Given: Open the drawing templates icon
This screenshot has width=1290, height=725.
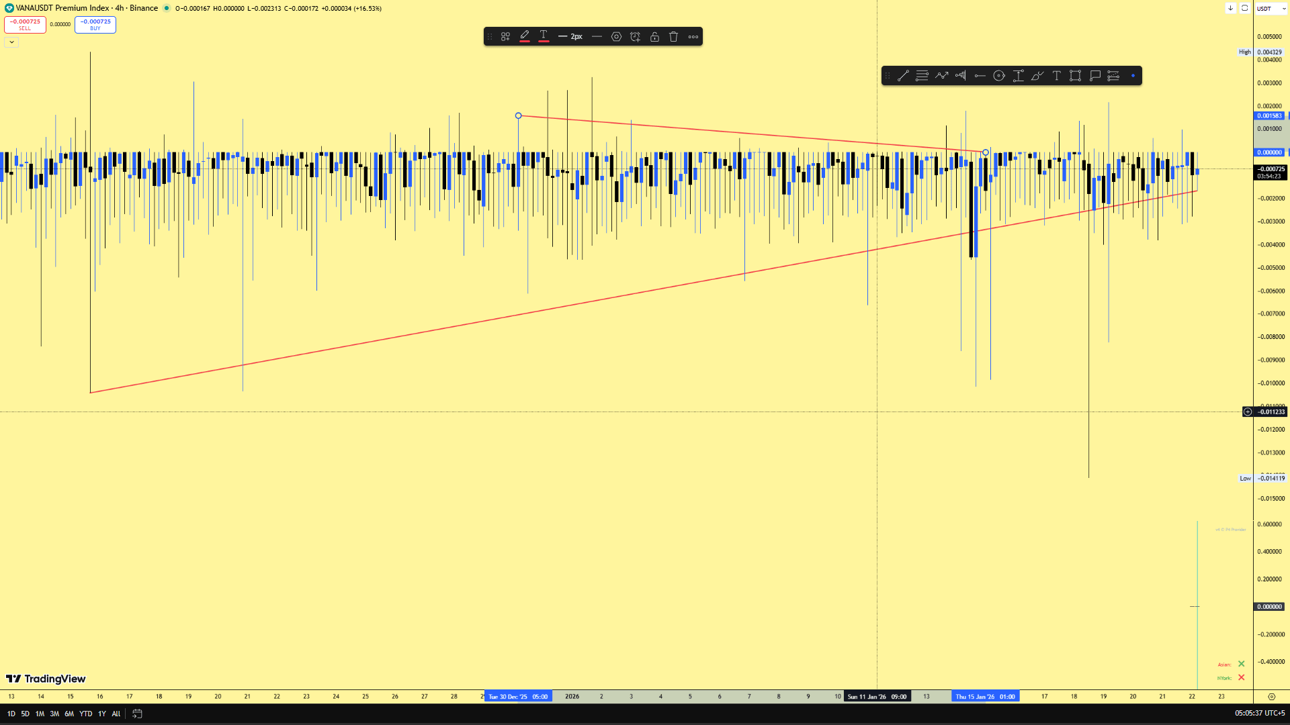Looking at the screenshot, I should click(x=505, y=37).
